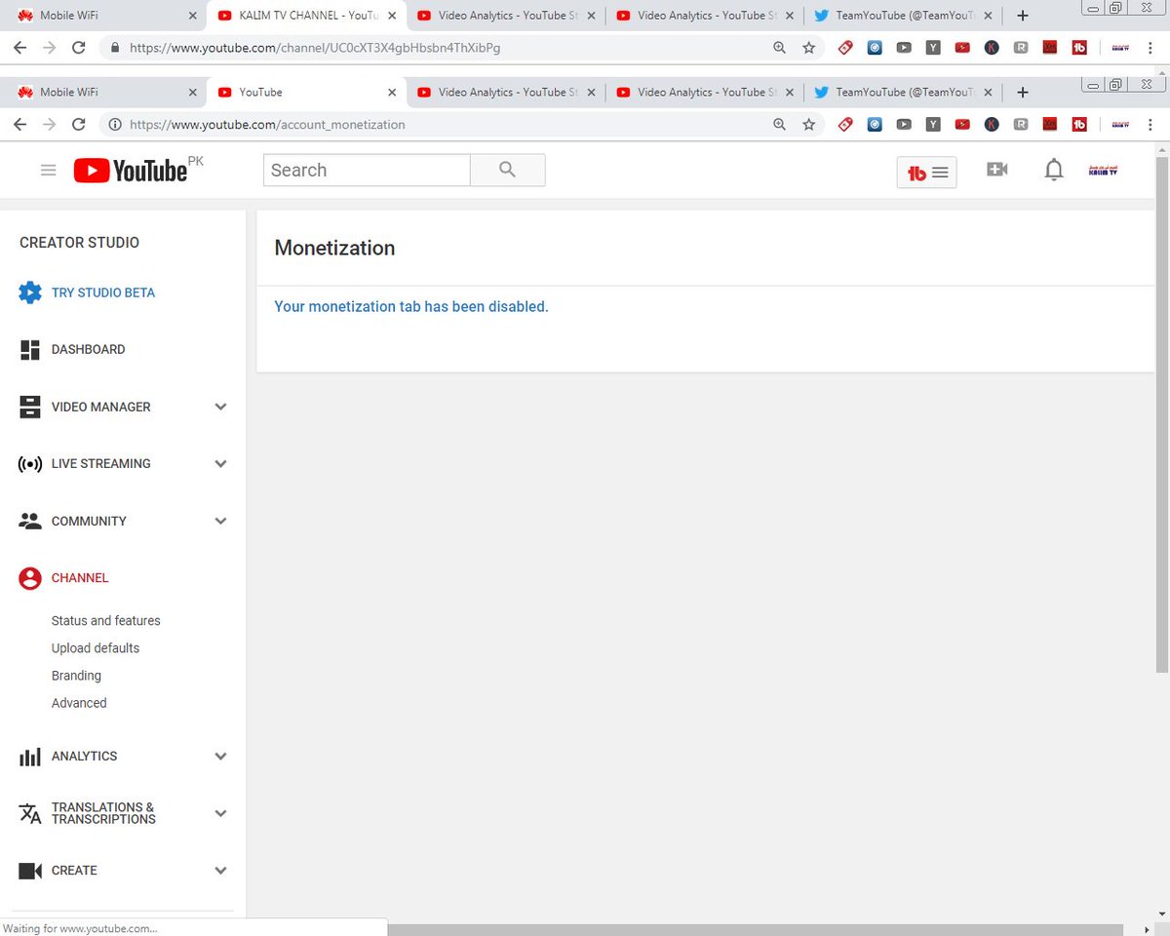Reload the page in the back browser window
This screenshot has width=1170, height=936.
[x=79, y=47]
